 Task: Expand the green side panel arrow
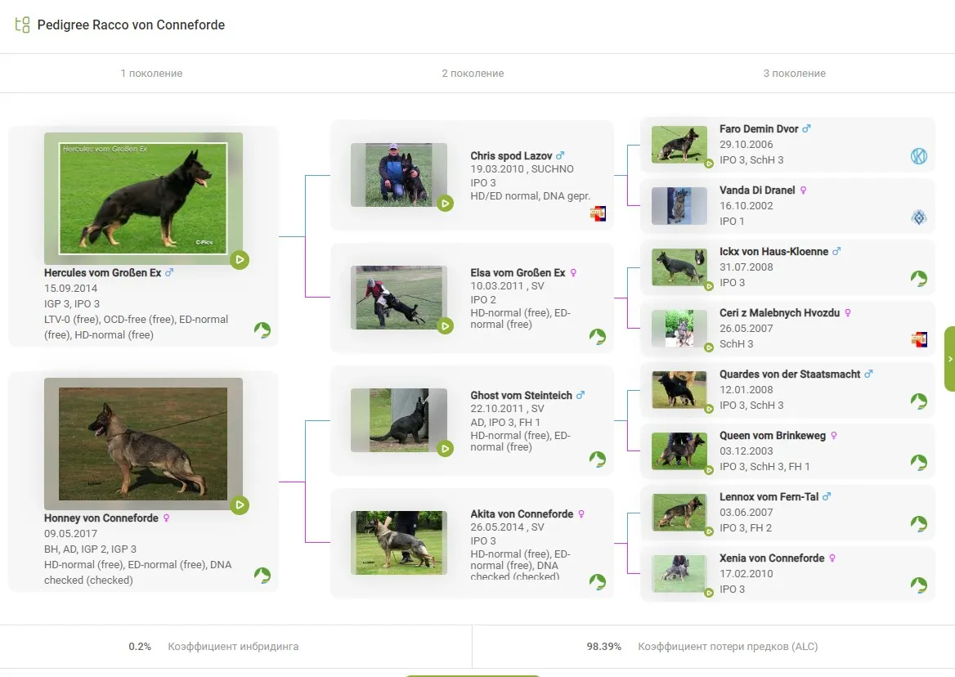(949, 359)
